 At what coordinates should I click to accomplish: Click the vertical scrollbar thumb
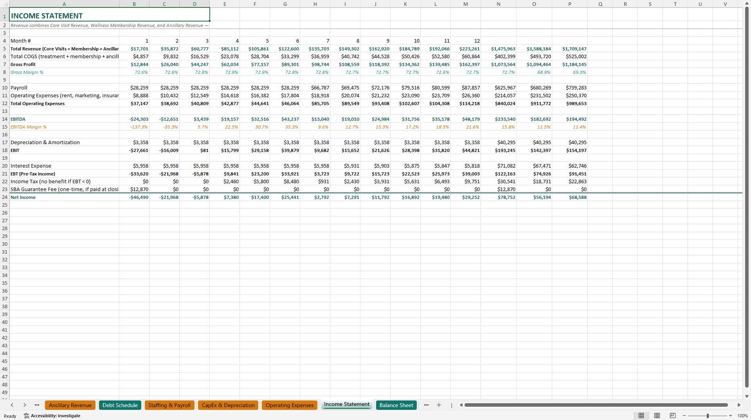pos(747,197)
